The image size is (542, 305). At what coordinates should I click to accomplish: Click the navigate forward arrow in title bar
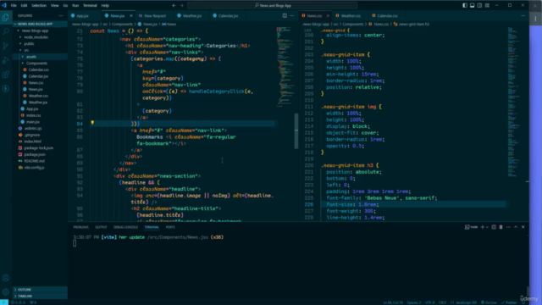(182, 6)
